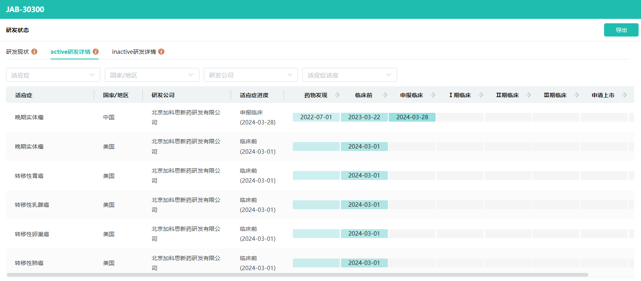Click arrow icon after 申报临床 column header
This screenshot has height=281, width=641.
coord(433,95)
